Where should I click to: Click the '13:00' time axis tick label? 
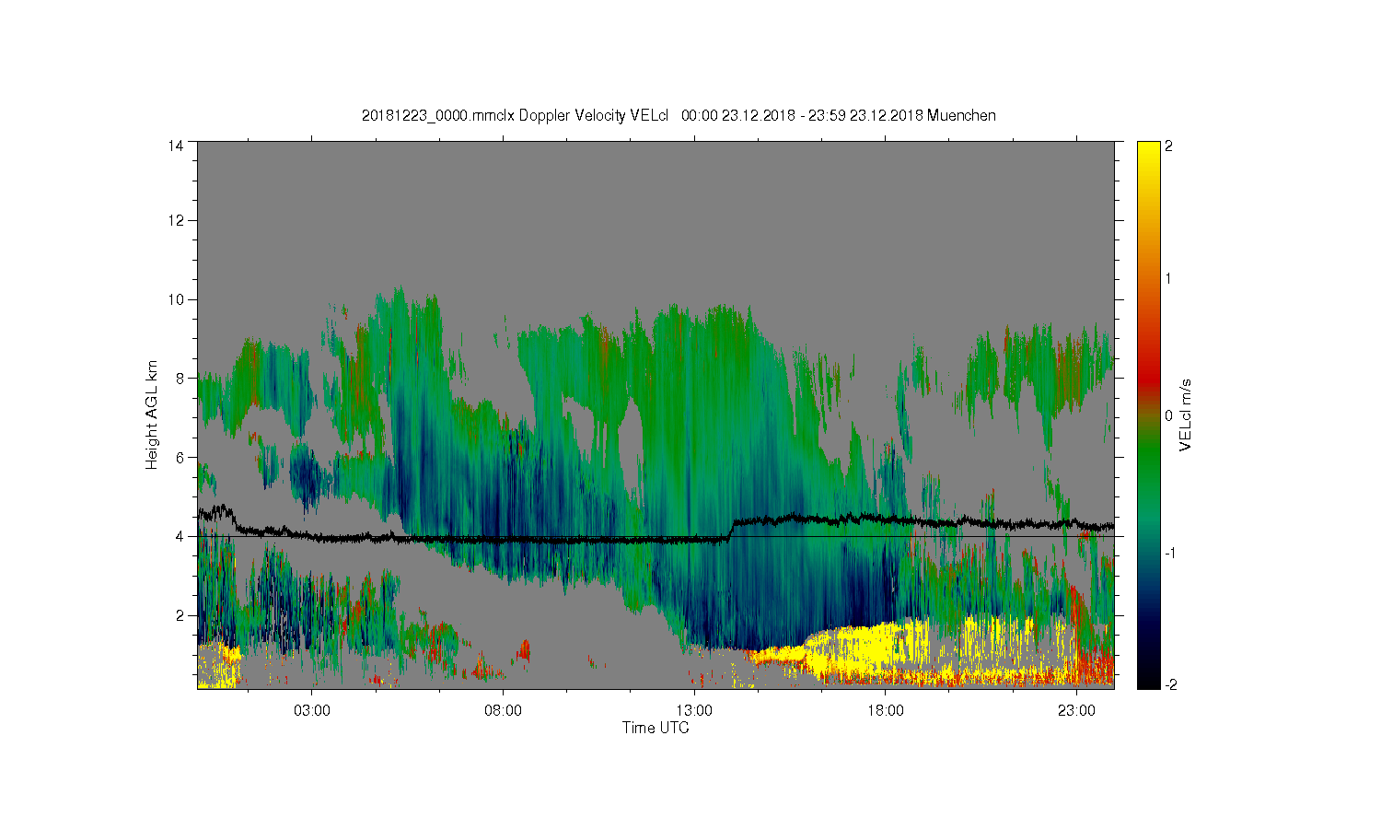coord(694,711)
